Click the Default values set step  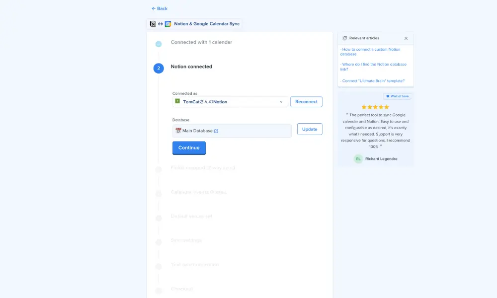191,216
